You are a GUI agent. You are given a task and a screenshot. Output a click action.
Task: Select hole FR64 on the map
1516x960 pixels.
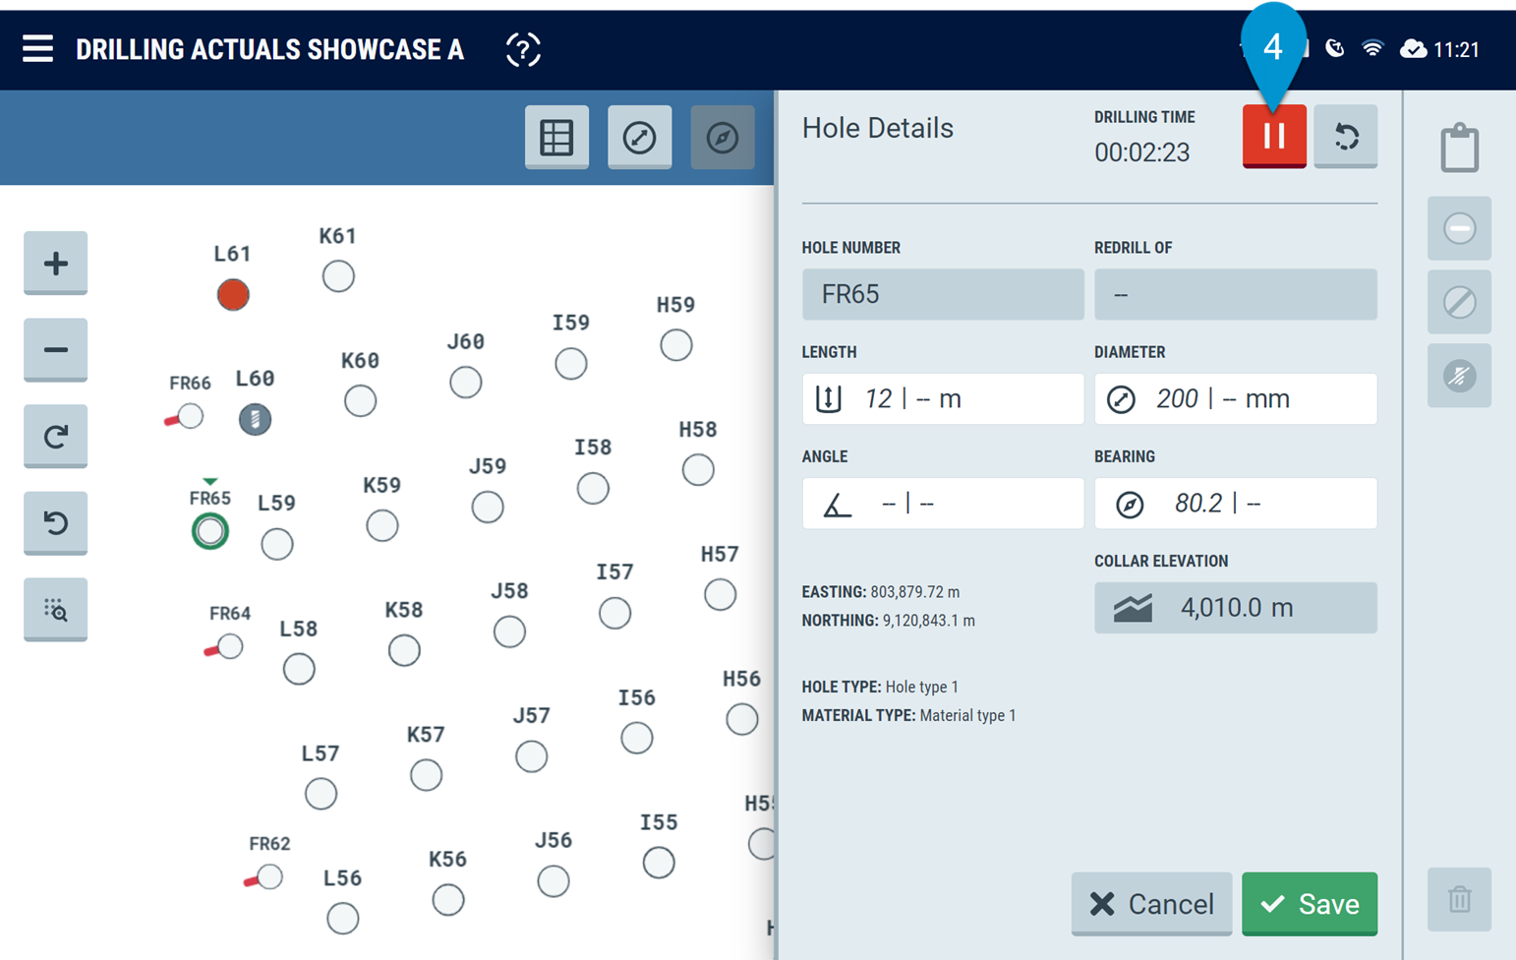230,646
